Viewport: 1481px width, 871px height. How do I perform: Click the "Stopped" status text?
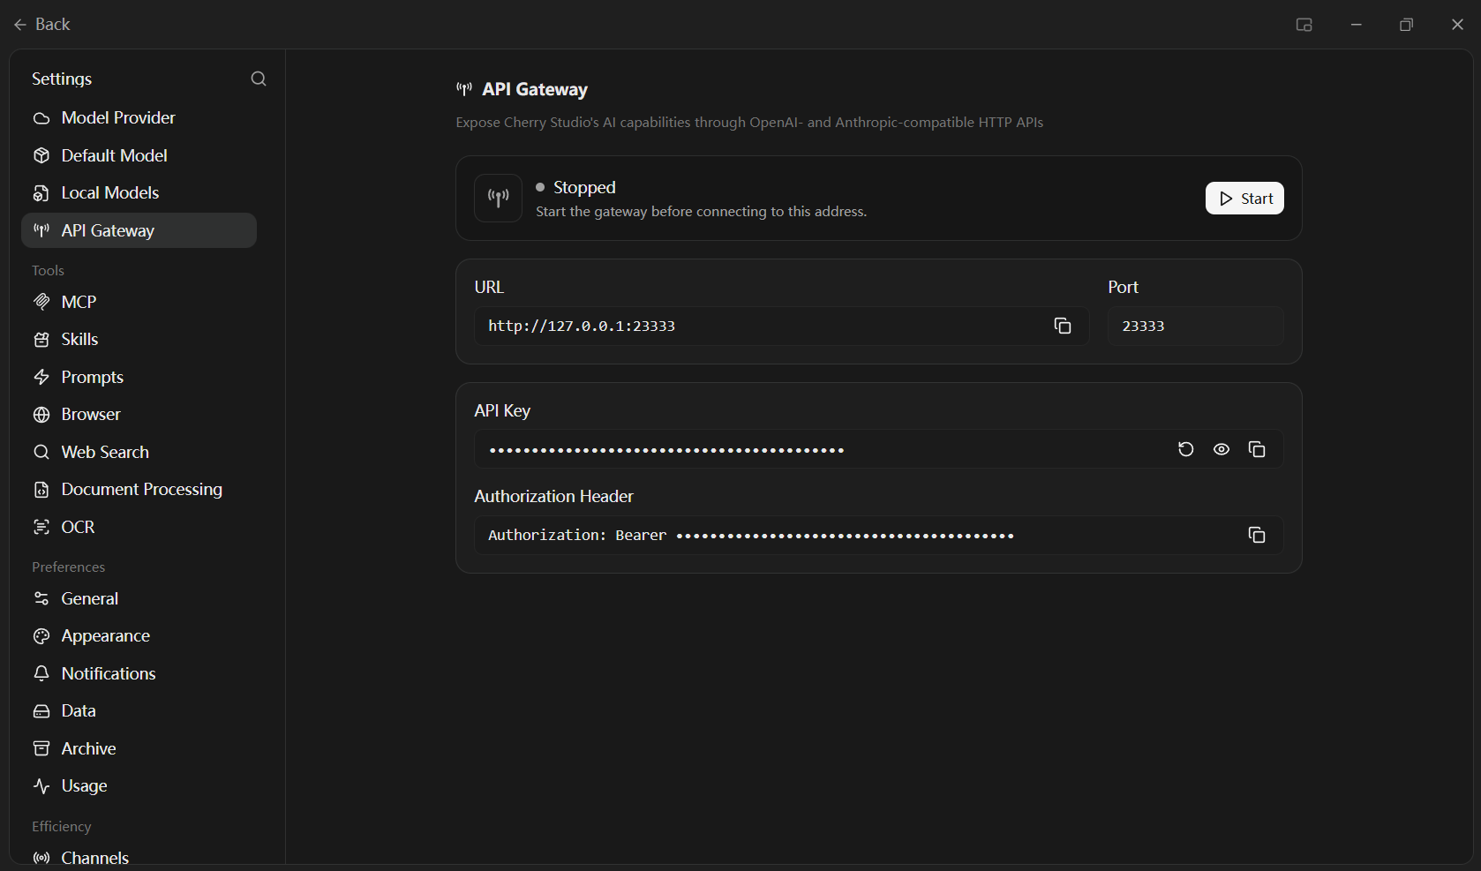click(584, 187)
